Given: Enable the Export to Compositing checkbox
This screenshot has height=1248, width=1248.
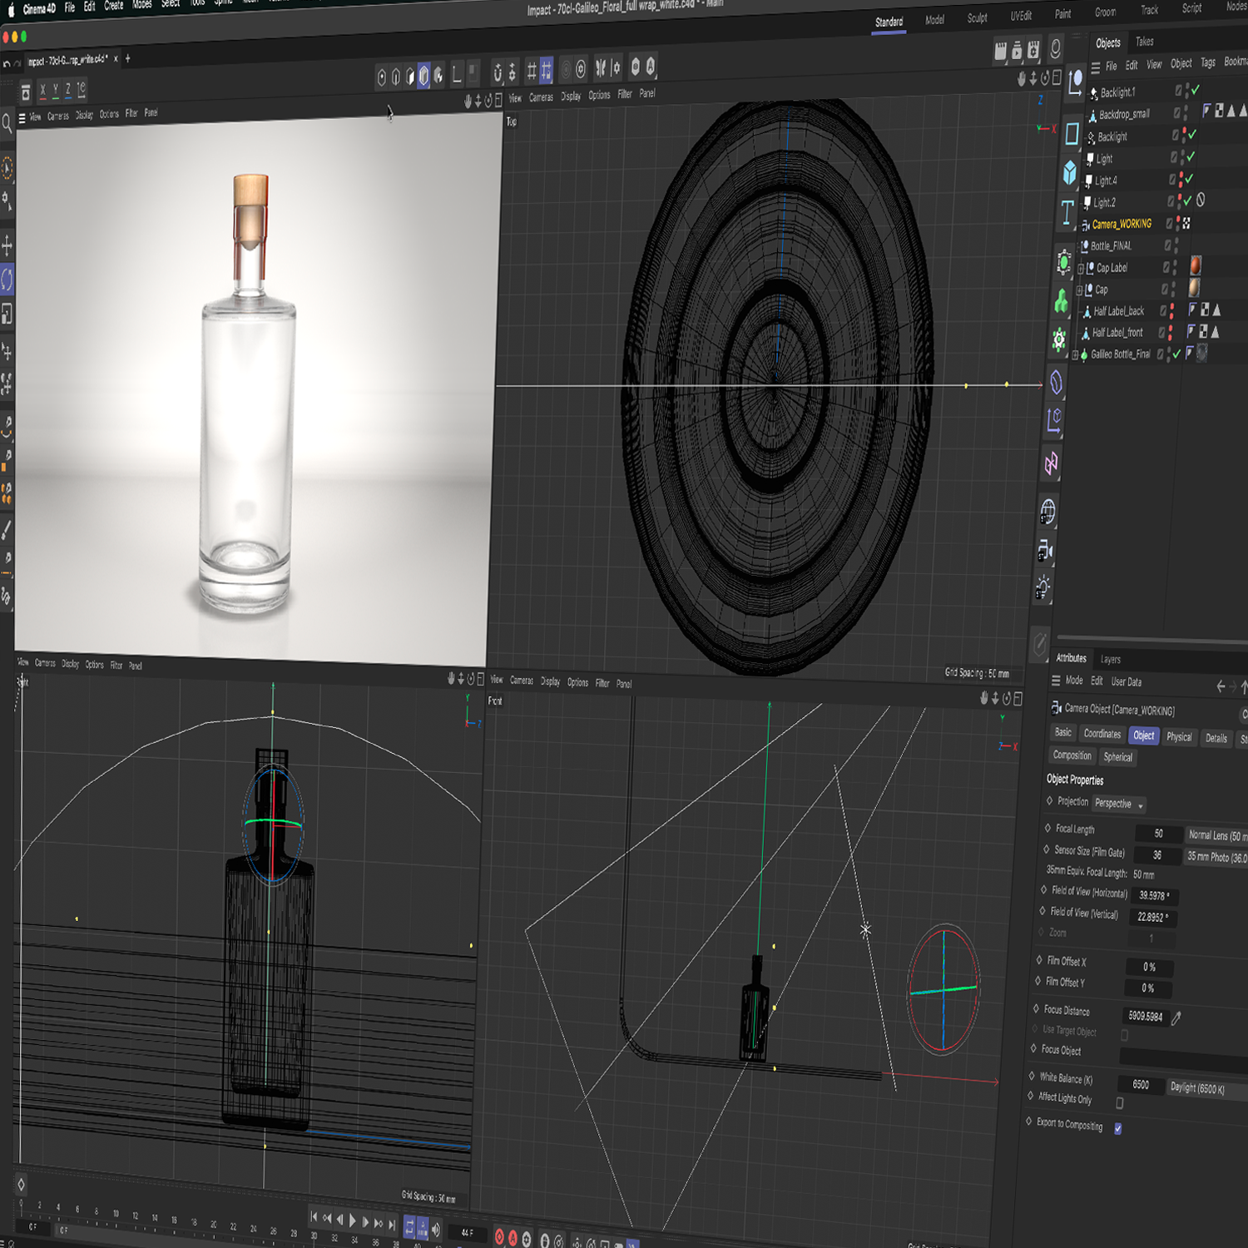Looking at the screenshot, I should point(1118,1127).
